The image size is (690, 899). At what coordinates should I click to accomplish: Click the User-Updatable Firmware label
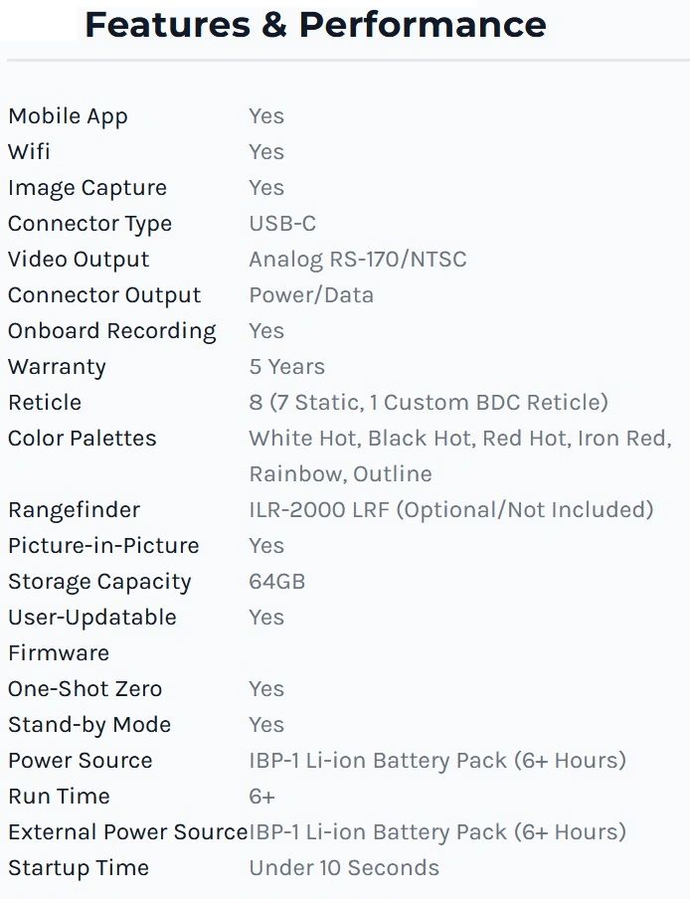[92, 635]
